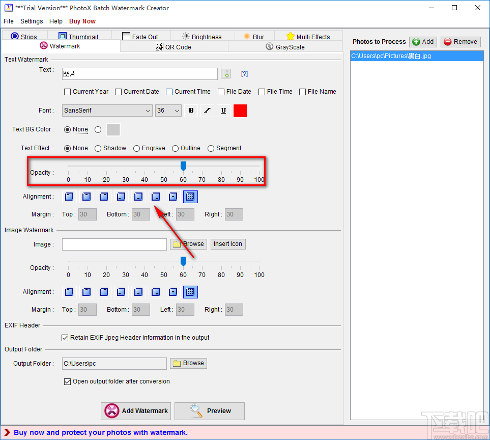The image size is (490, 440).
Task: Click the insert symbol icon beside Text field
Action: 225,74
